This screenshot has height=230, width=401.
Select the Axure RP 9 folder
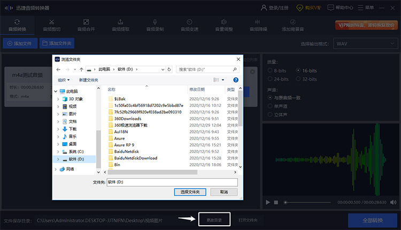[124, 145]
